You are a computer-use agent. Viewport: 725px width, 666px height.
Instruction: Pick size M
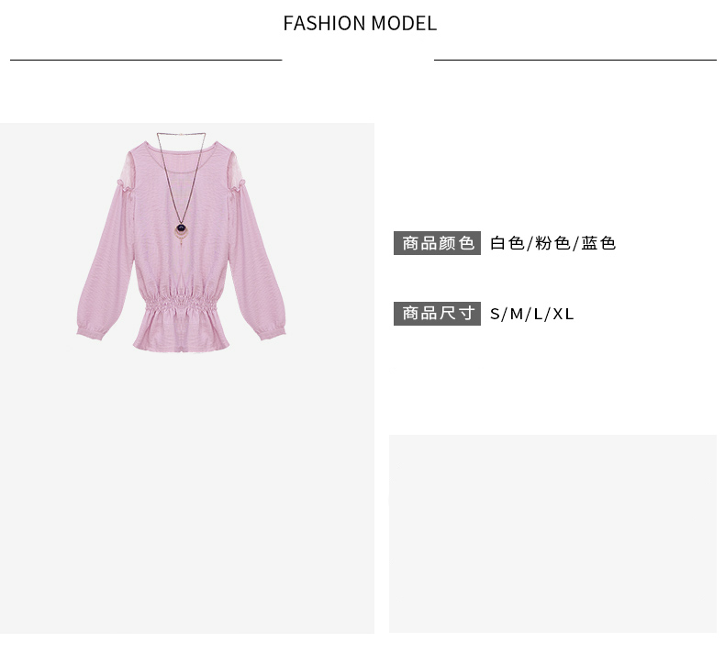click(x=517, y=315)
